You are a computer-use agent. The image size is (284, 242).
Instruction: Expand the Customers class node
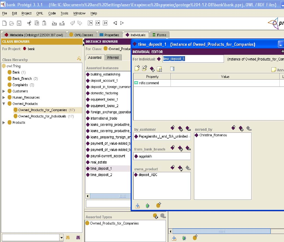(x=4, y=91)
